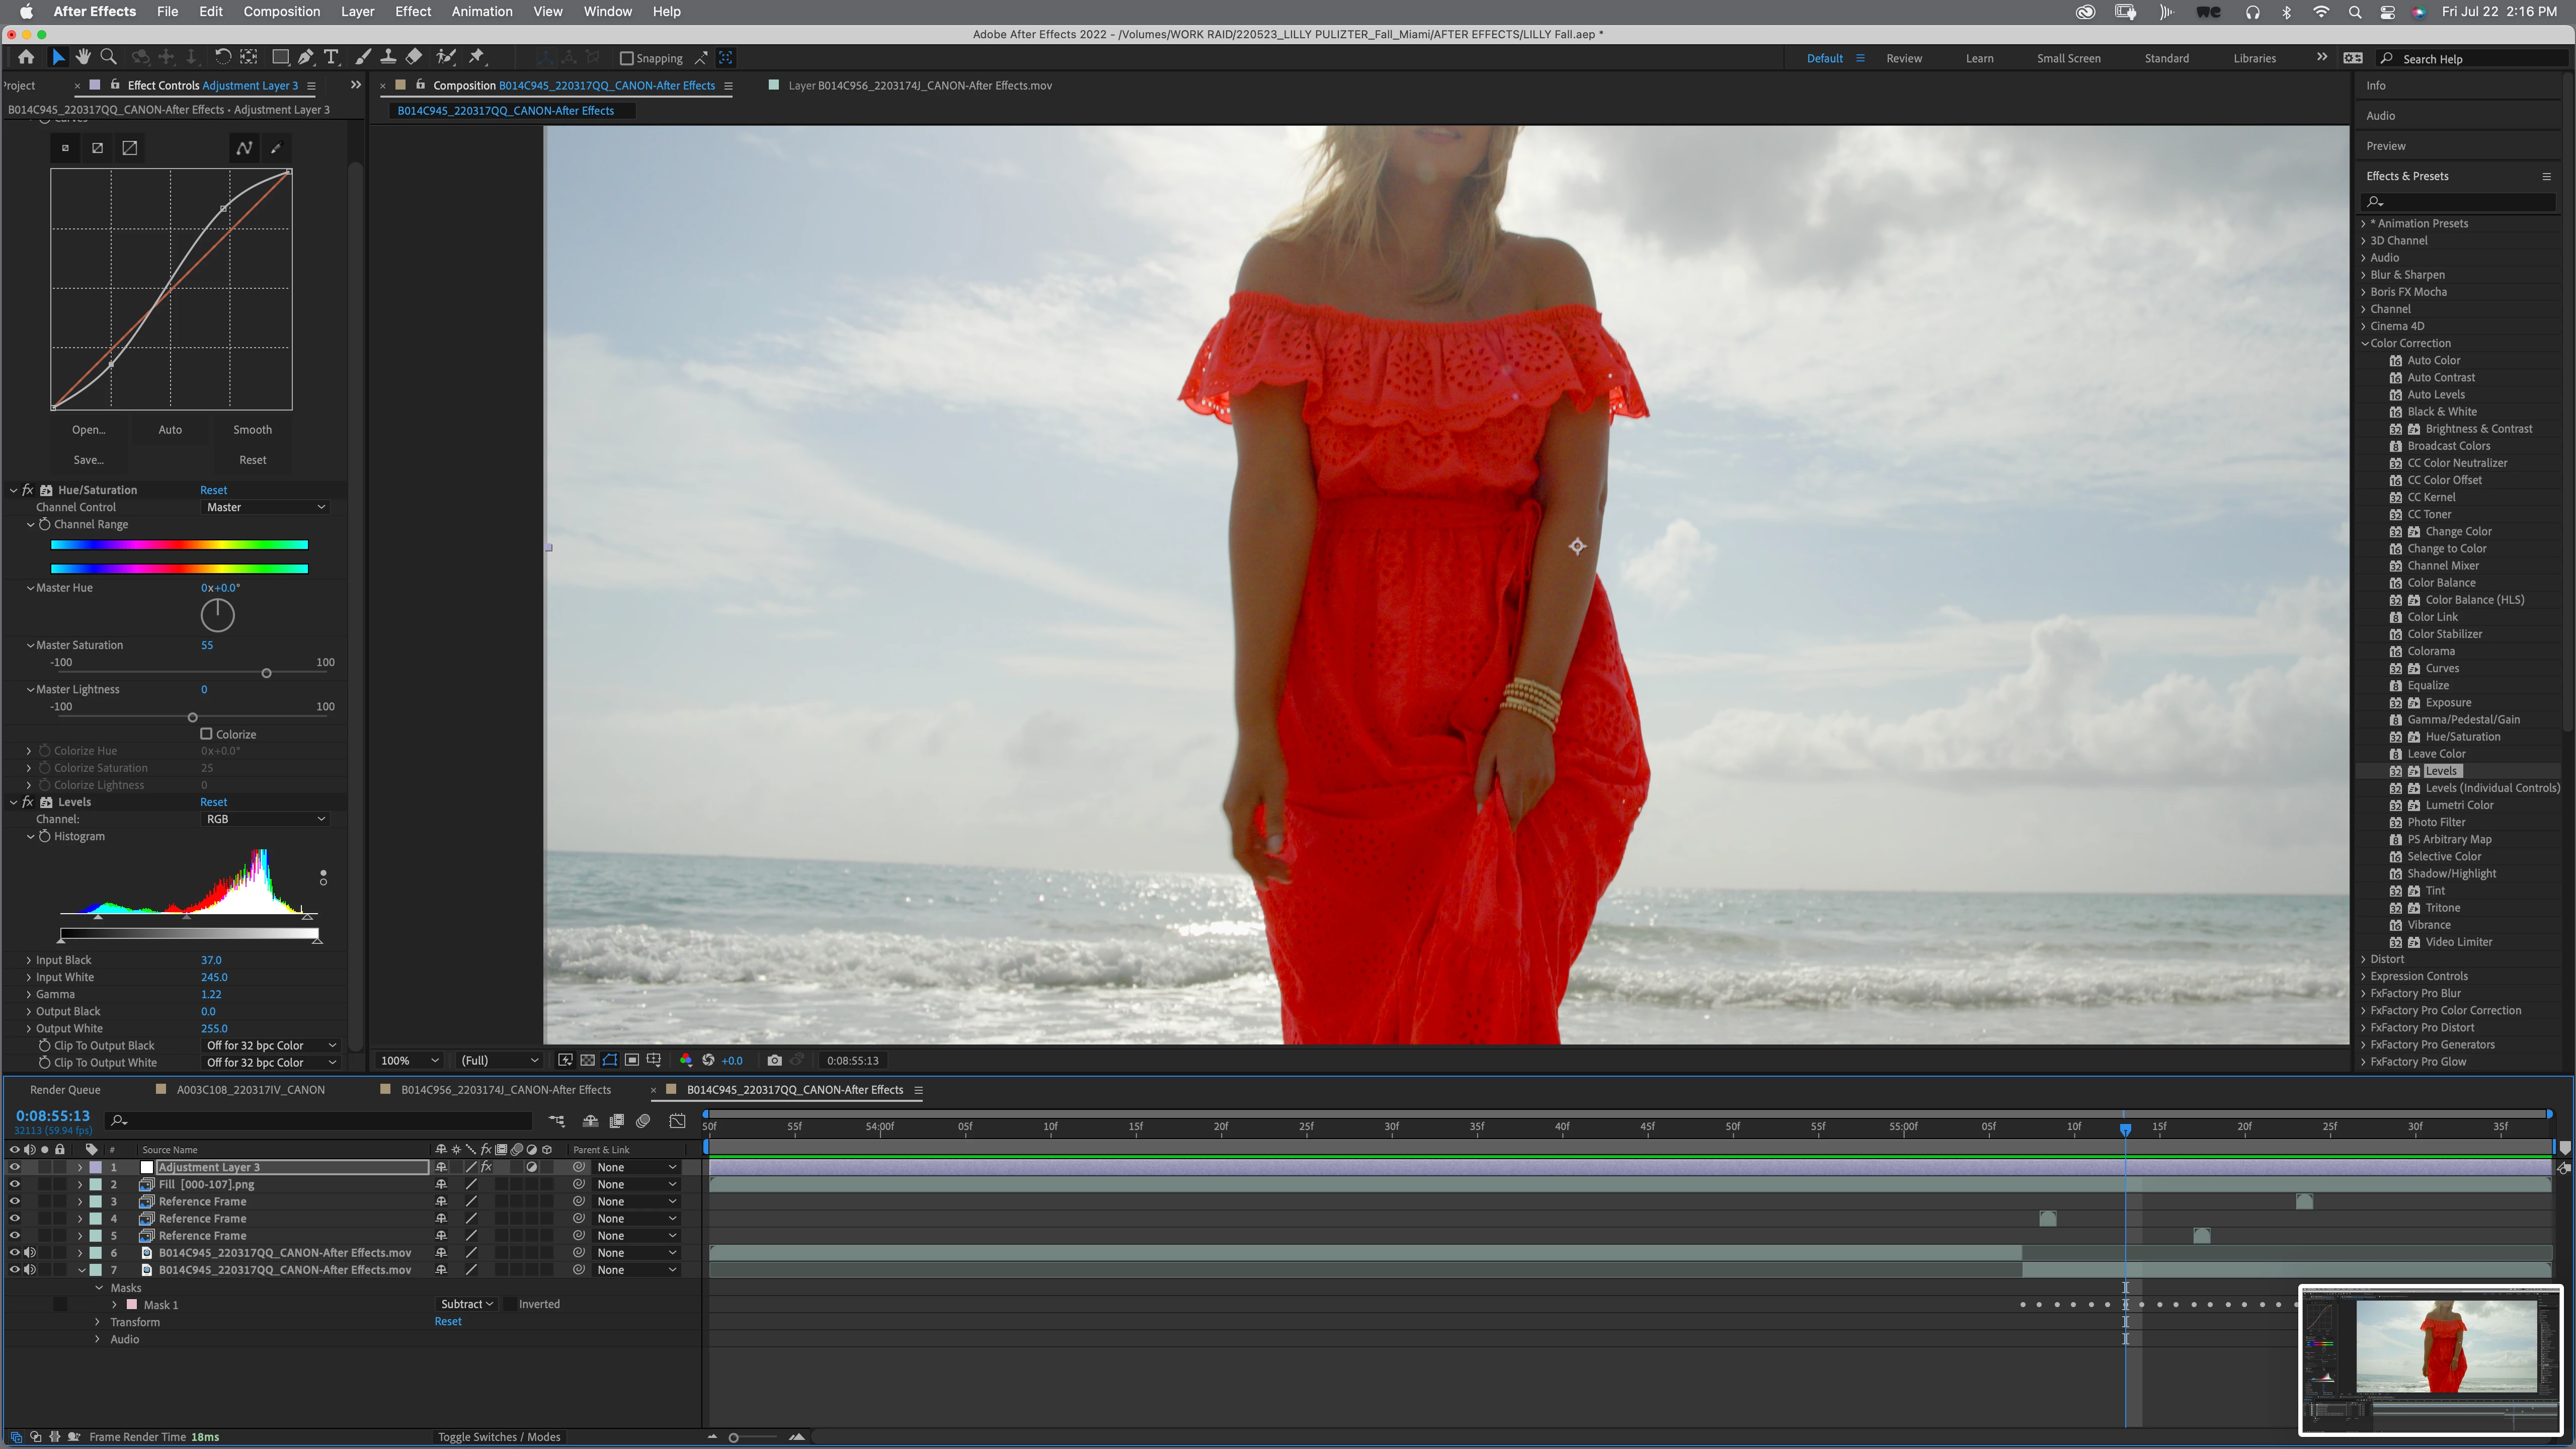This screenshot has height=1449, width=2576.
Task: Select the Clone Stamp tool
Action: 388,57
